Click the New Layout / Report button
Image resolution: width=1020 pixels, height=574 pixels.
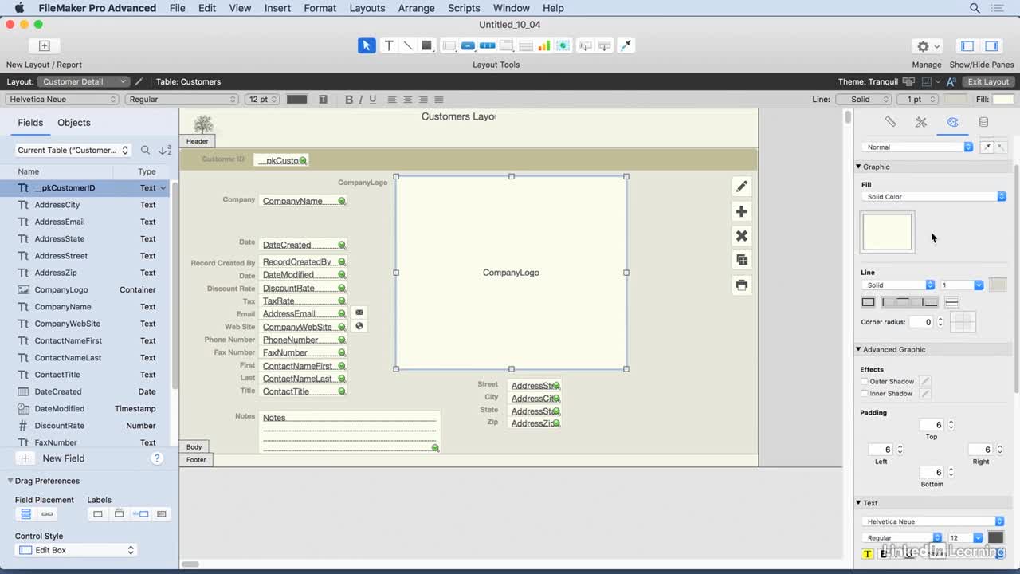tap(44, 46)
